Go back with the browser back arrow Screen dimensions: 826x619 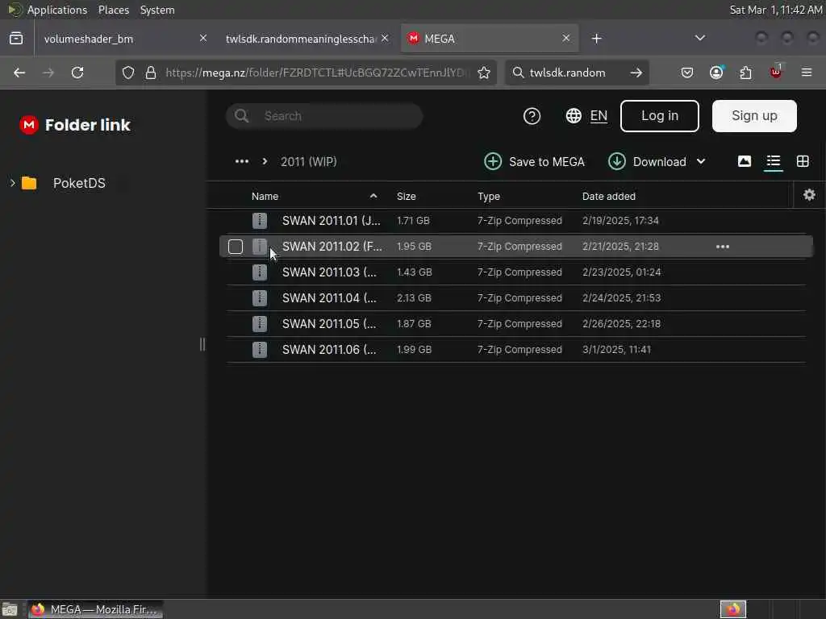pyautogui.click(x=19, y=73)
